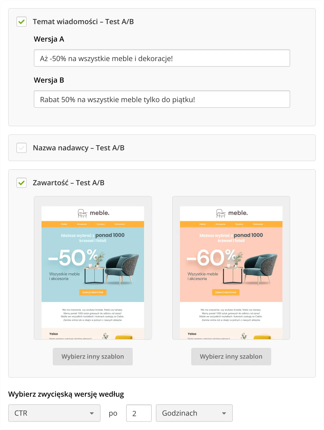Click the arrow on the CTR dropdown

(92, 413)
